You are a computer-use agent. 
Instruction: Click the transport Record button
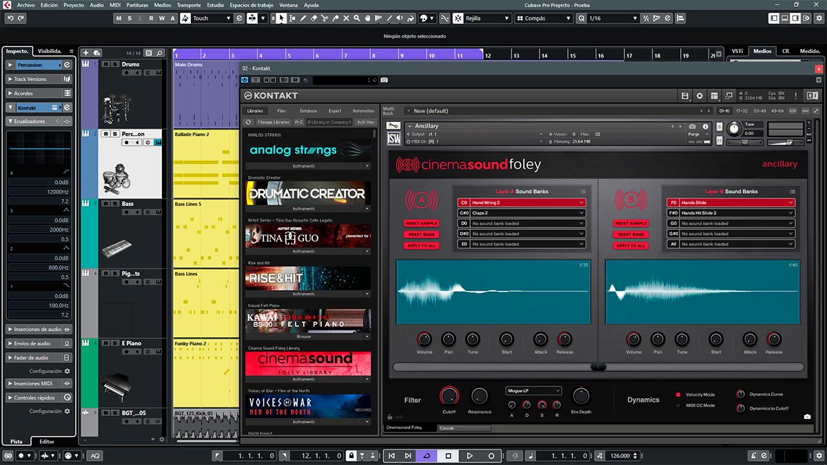(491, 455)
